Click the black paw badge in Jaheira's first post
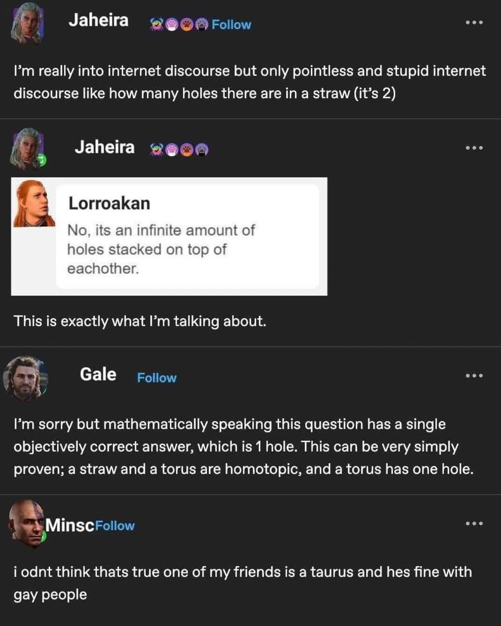The width and height of the screenshot is (501, 626). click(x=201, y=25)
